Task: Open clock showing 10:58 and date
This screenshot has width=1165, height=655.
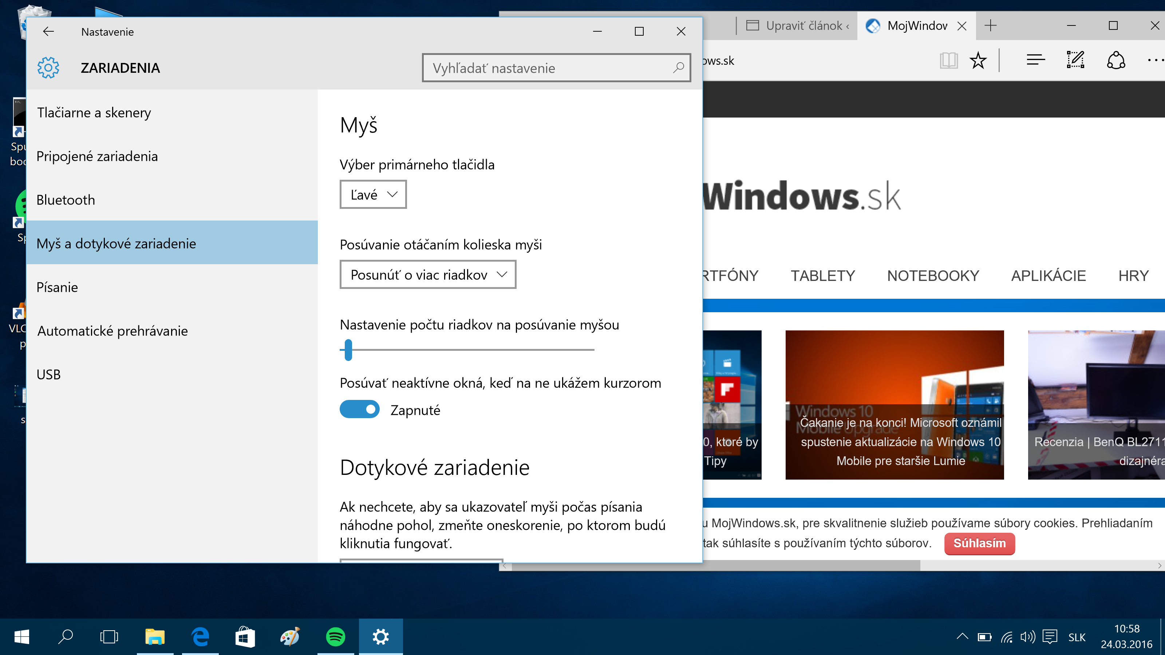Action: click(1126, 636)
